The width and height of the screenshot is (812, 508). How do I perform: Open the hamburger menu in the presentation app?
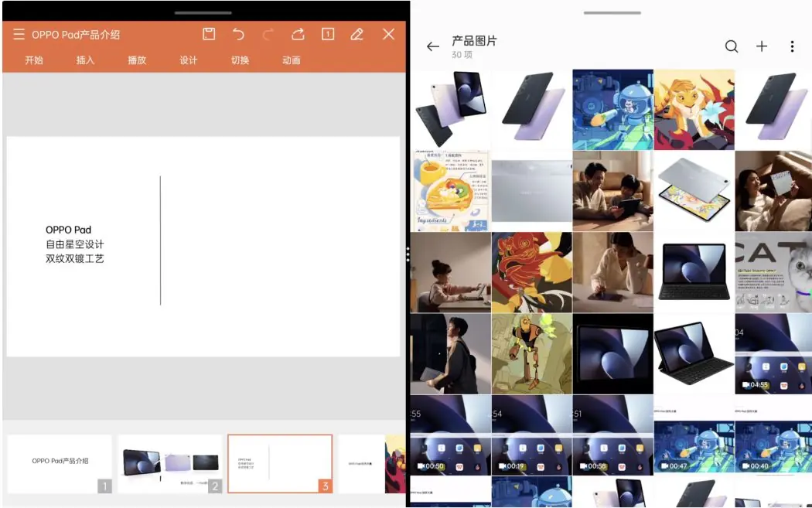point(19,34)
